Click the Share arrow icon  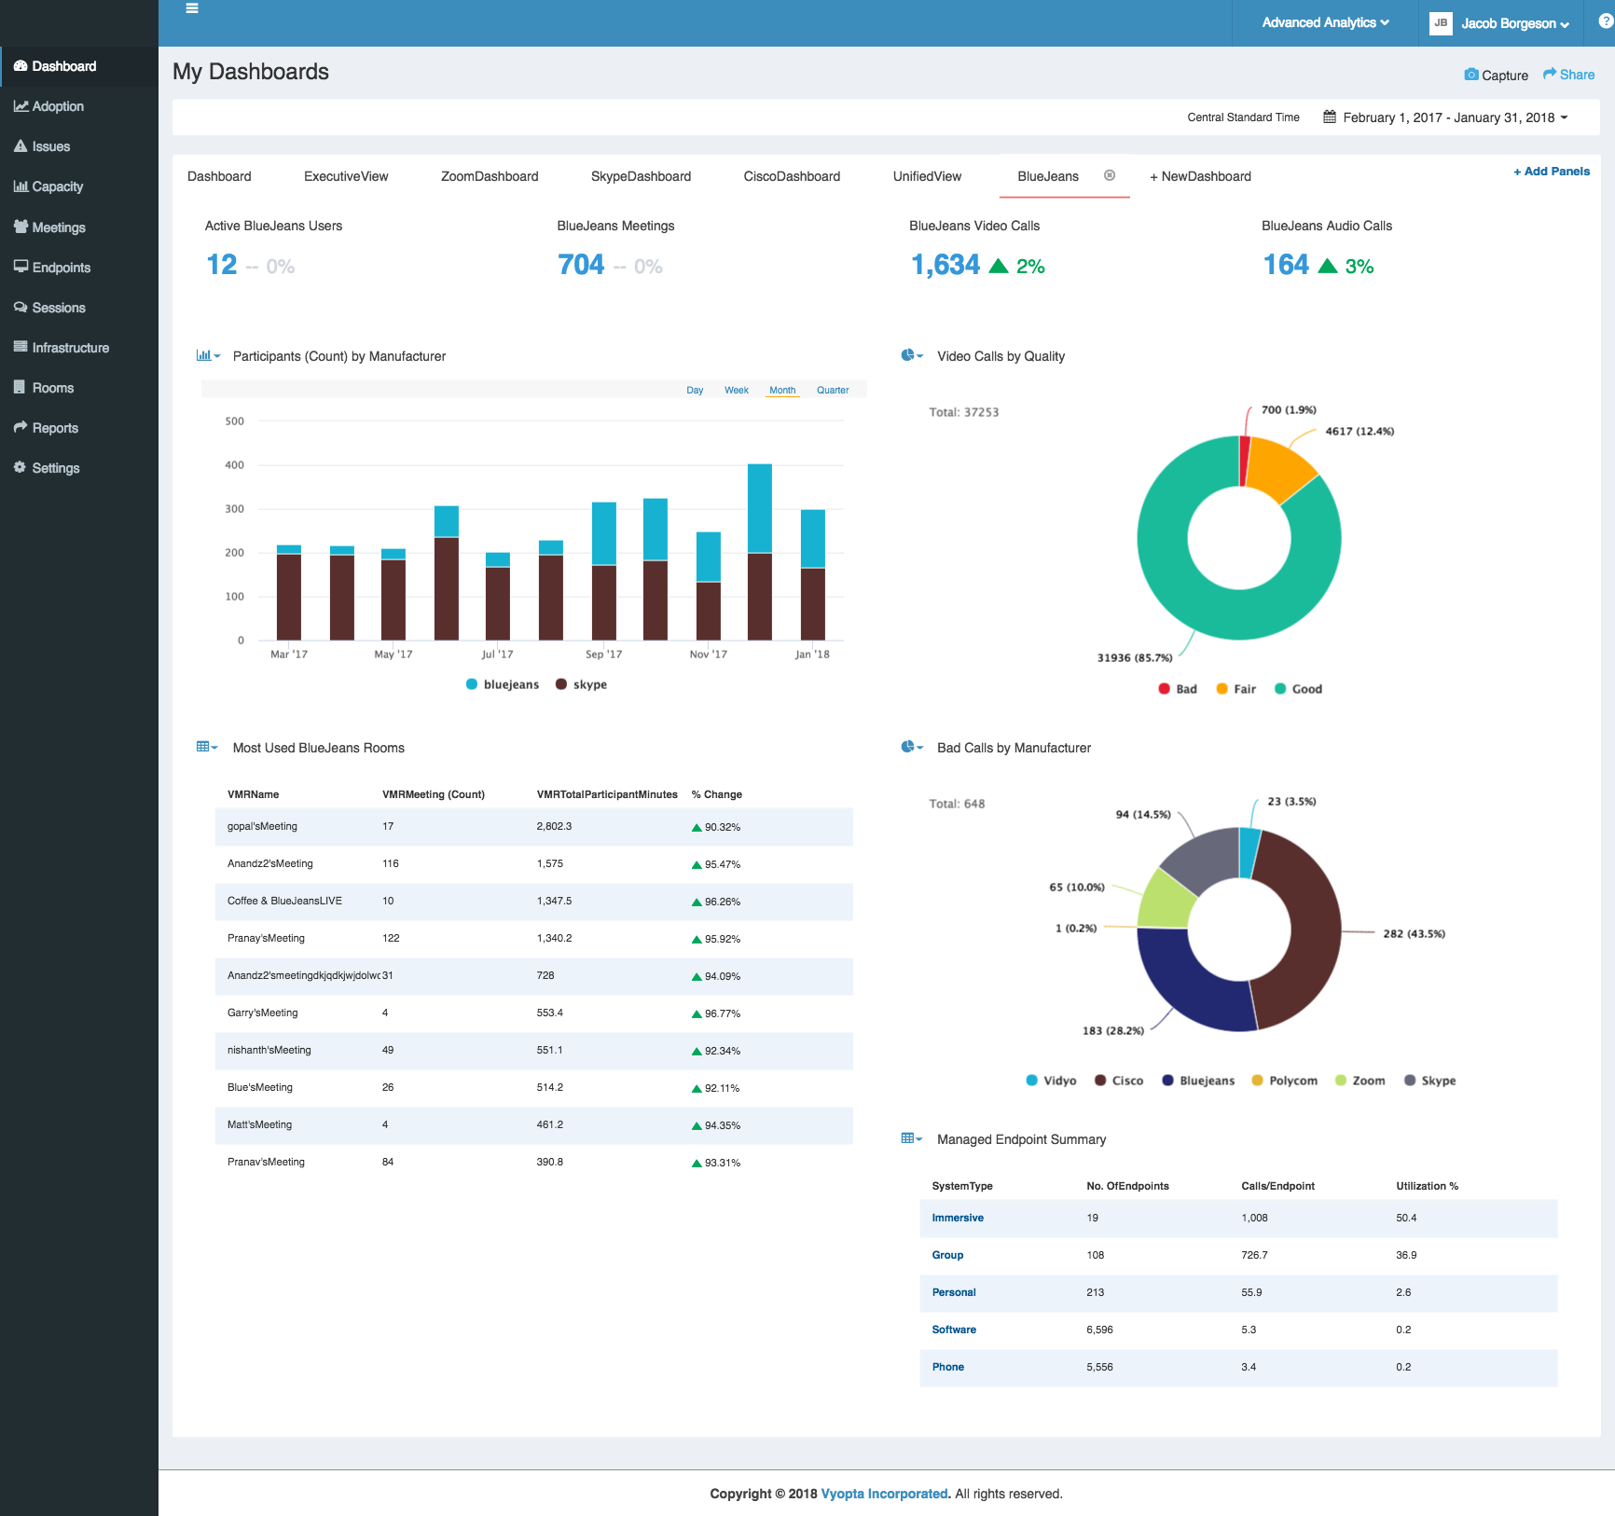[x=1550, y=74]
